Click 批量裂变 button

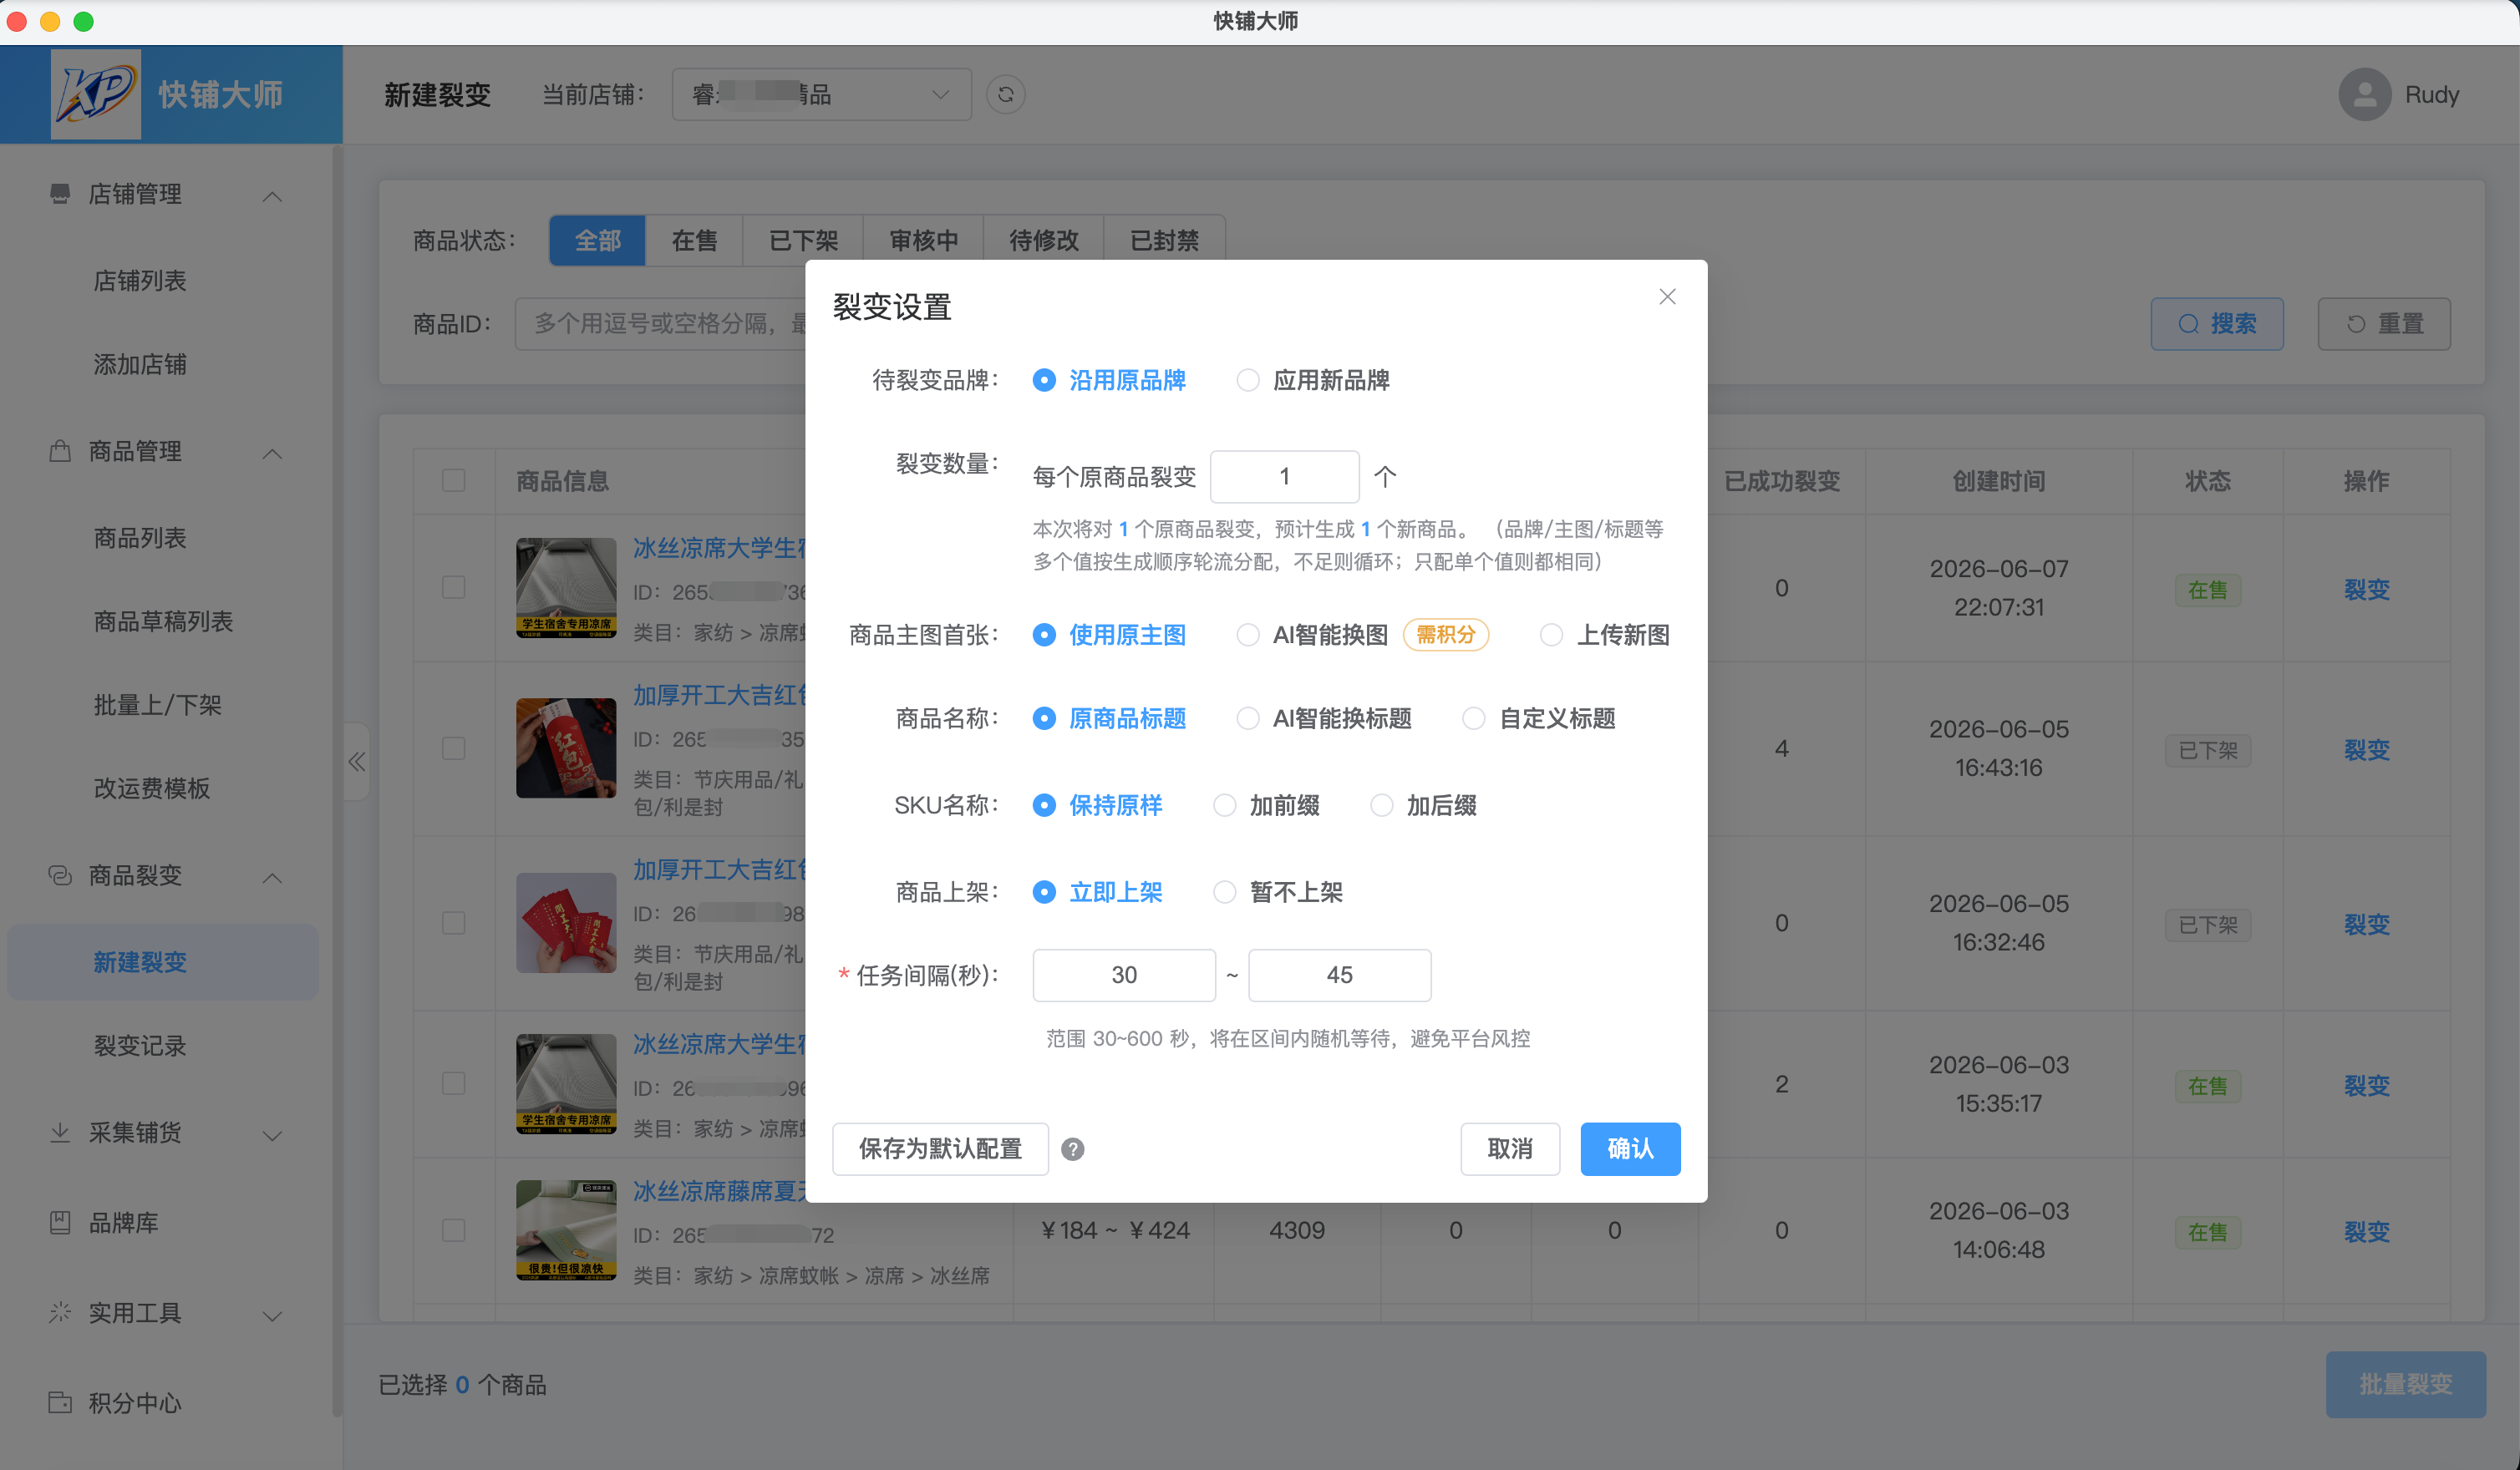(x=2405, y=1385)
